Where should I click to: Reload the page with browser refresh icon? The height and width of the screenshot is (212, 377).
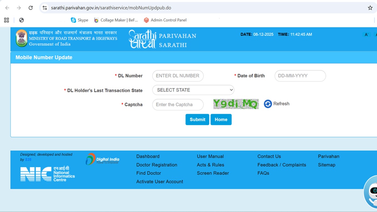click(x=30, y=8)
